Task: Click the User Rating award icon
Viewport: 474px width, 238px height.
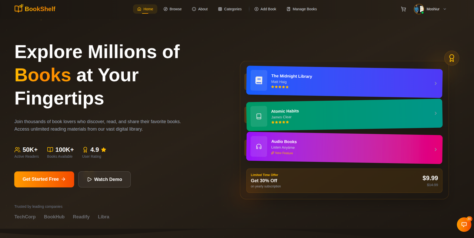Action: (x=85, y=150)
